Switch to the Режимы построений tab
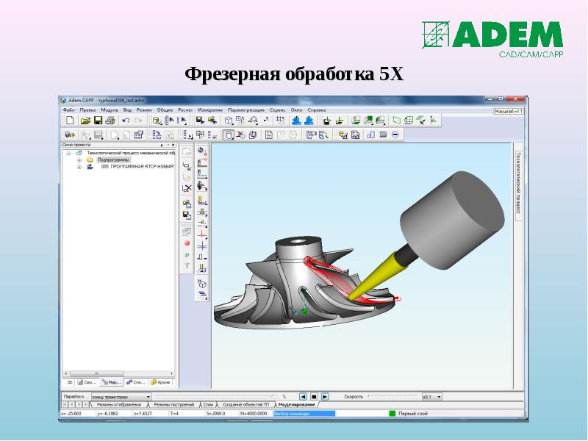This screenshot has height=441, width=588. pyautogui.click(x=174, y=405)
